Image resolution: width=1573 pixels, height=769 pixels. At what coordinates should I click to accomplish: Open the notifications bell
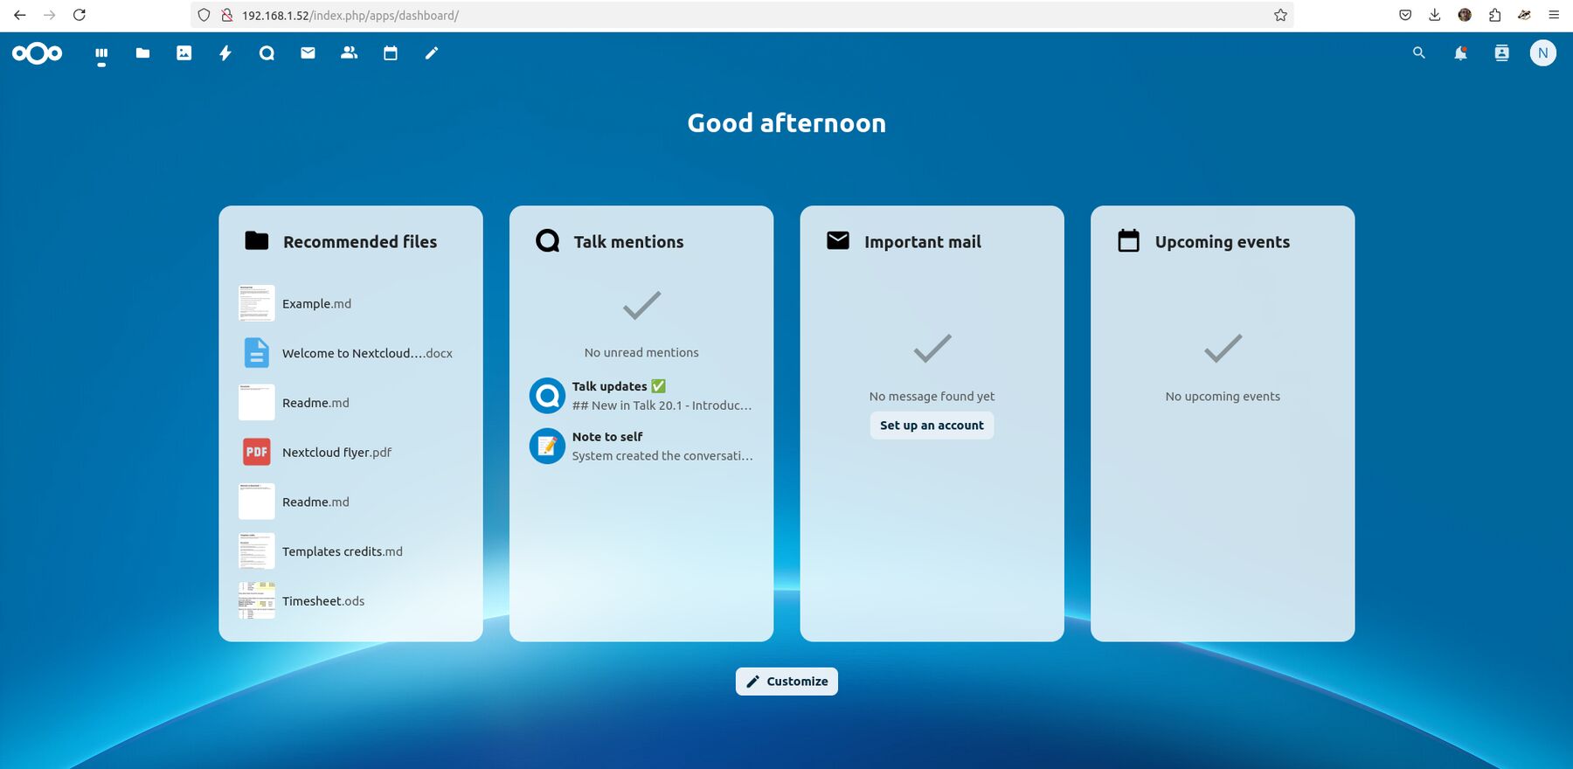click(x=1460, y=53)
